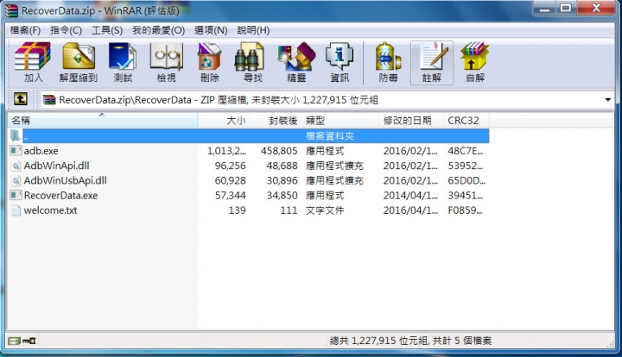Click the drive icon in status bar
The width and height of the screenshot is (622, 357).
click(14, 341)
